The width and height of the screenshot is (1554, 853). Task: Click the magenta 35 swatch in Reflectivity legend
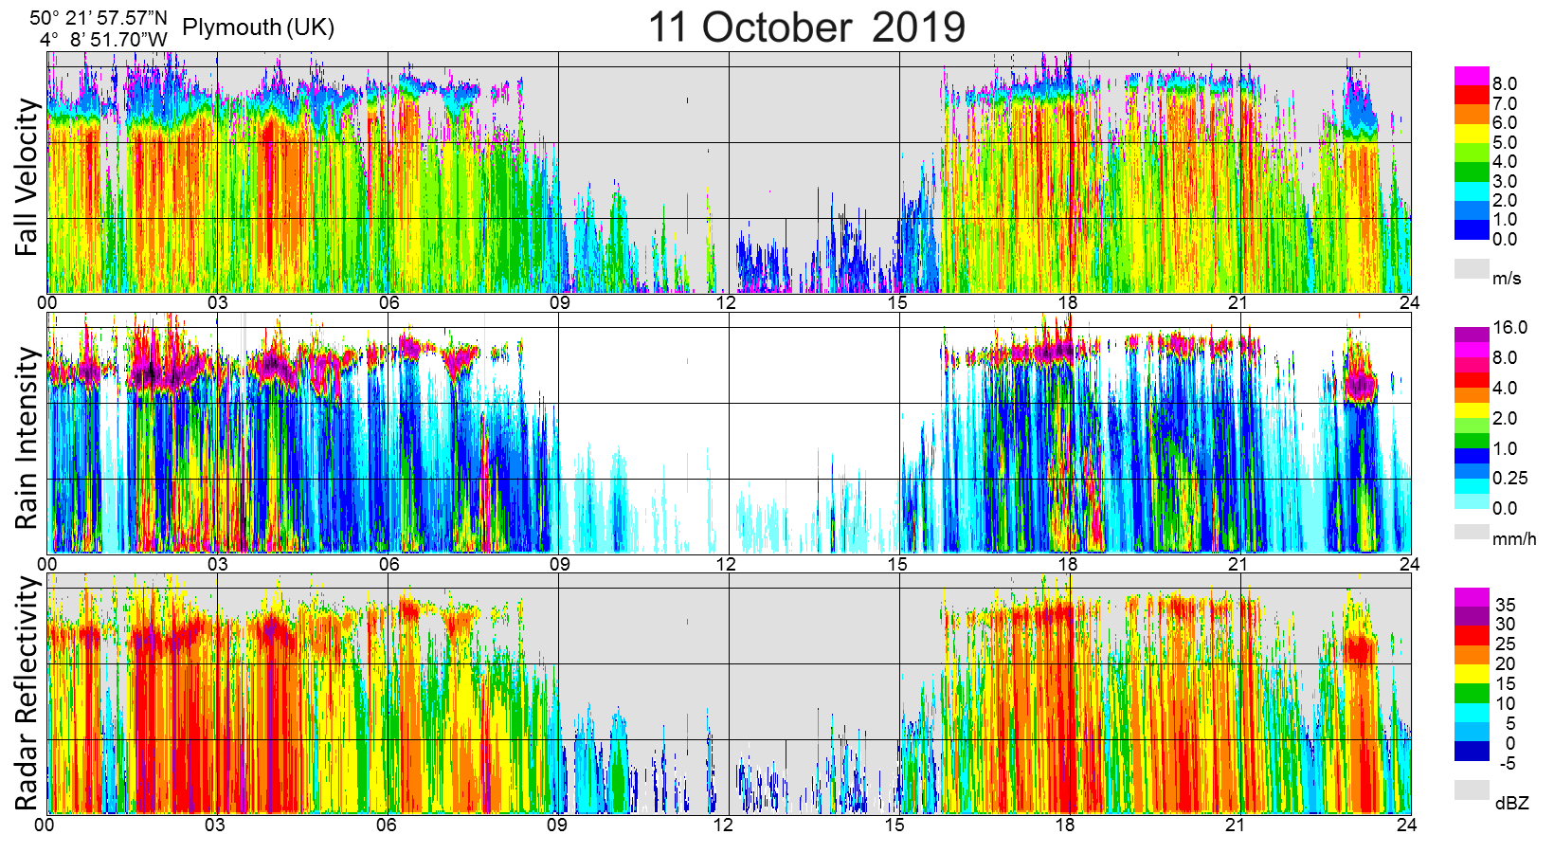click(1472, 598)
